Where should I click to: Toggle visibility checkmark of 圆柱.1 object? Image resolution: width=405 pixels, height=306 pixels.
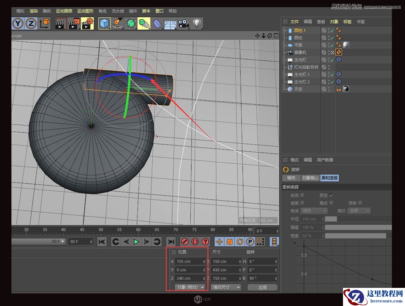[x=332, y=30]
